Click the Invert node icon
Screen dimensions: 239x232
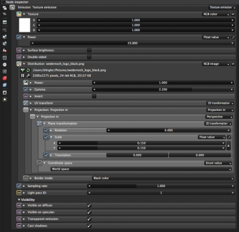(26, 96)
